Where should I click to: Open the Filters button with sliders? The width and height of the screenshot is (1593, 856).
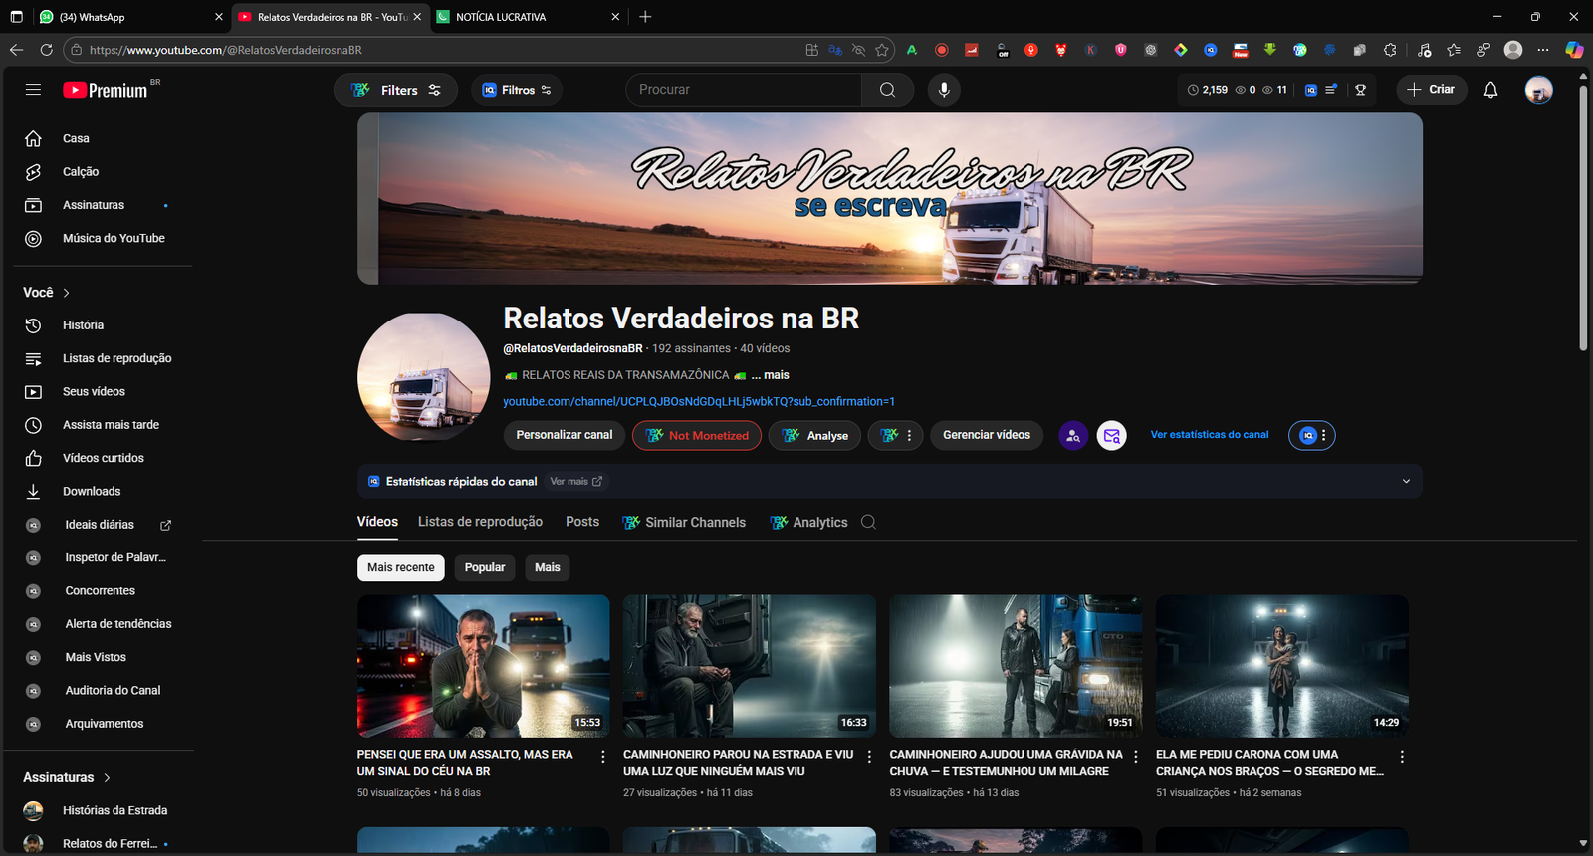coord(395,90)
